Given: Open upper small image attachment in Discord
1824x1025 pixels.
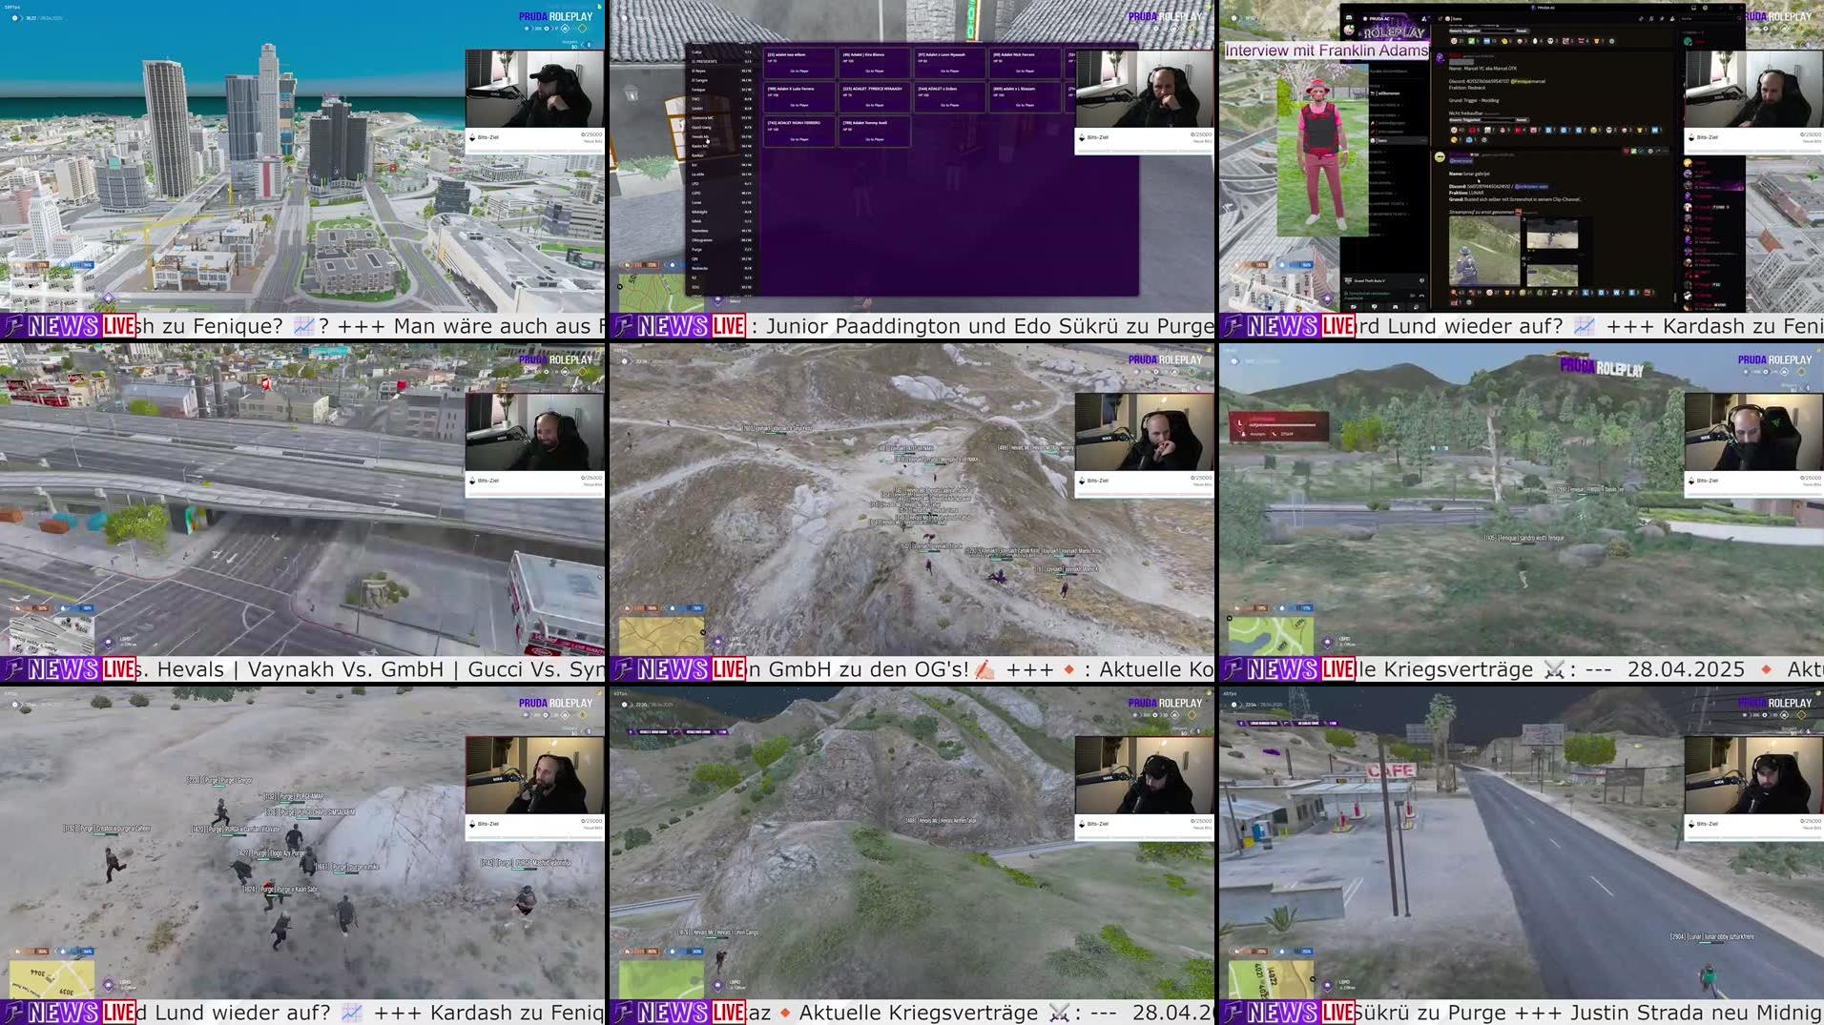Looking at the screenshot, I should pos(1552,235).
